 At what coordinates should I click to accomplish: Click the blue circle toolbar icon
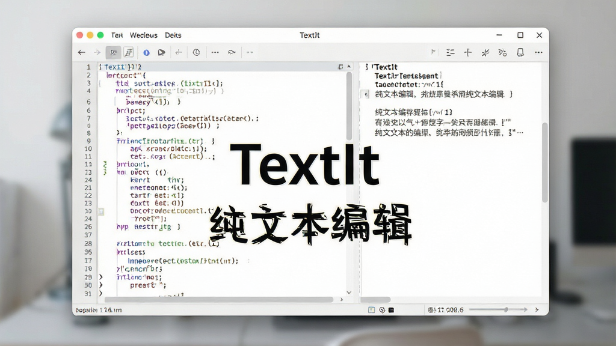click(x=146, y=53)
